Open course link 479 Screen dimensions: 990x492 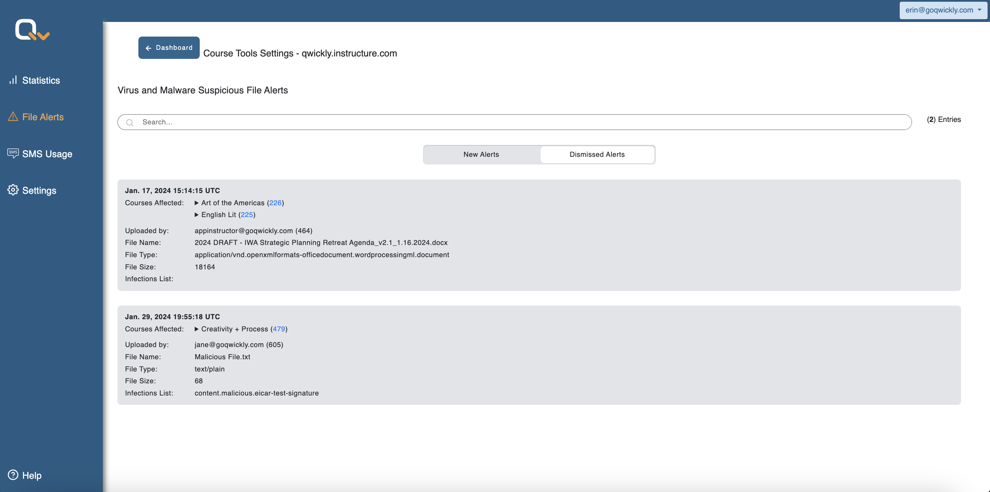tap(279, 329)
